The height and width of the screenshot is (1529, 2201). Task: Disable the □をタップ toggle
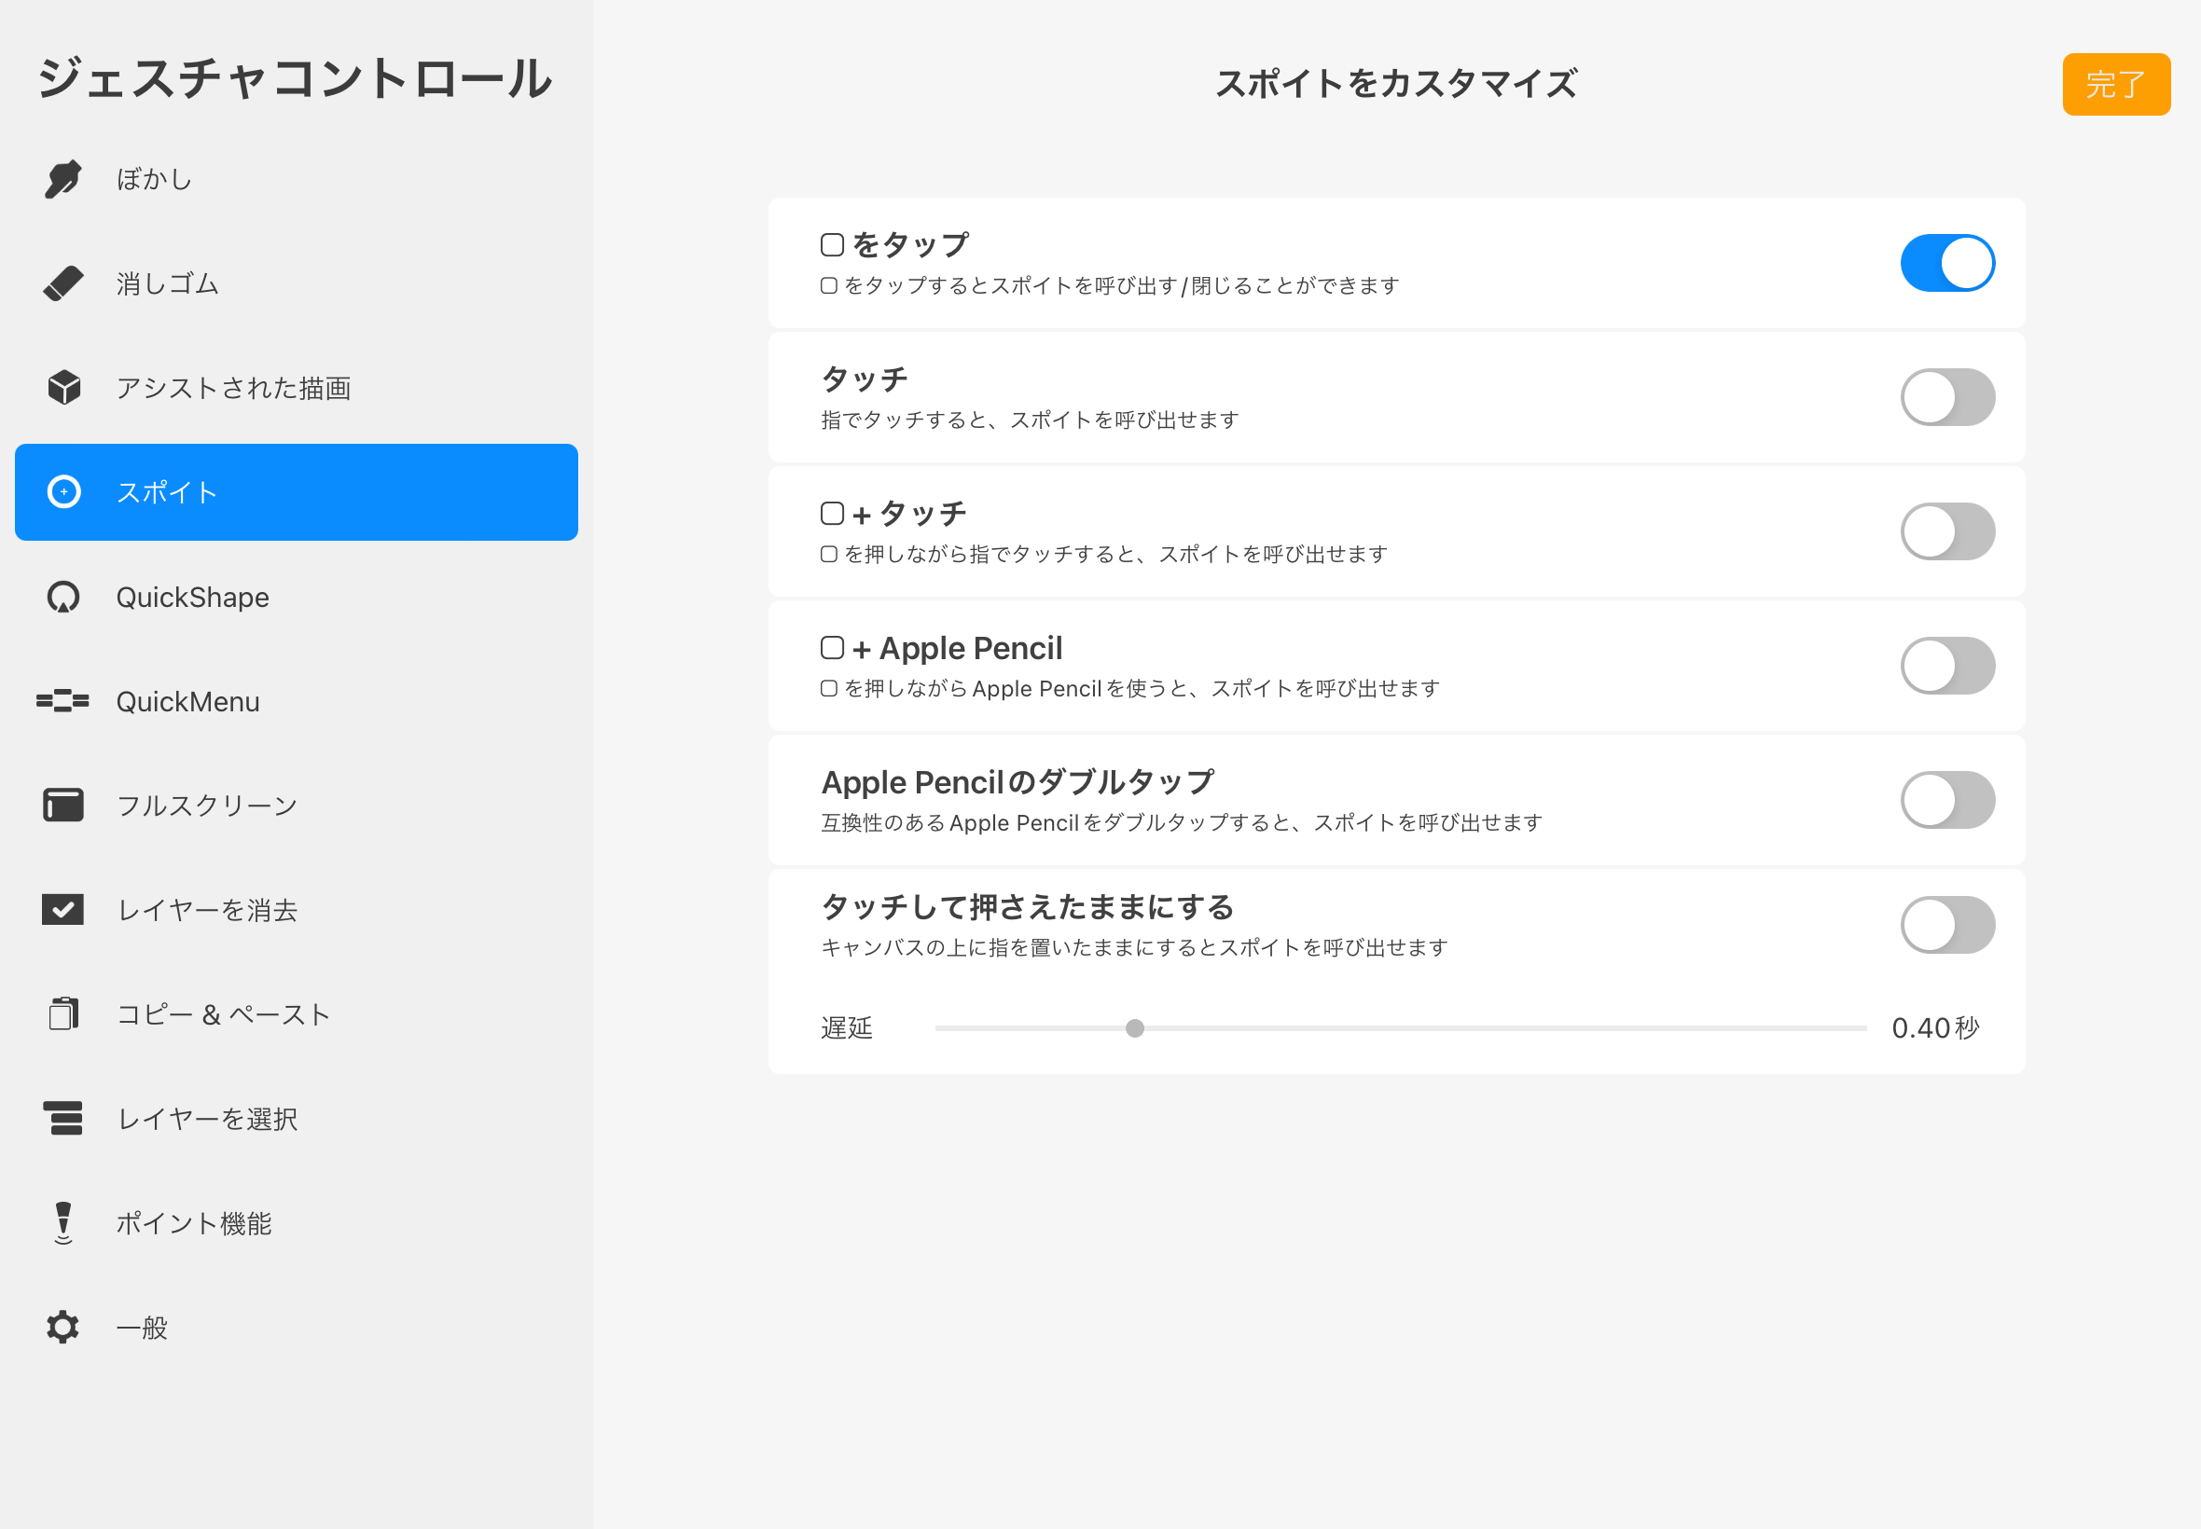pos(1947,264)
